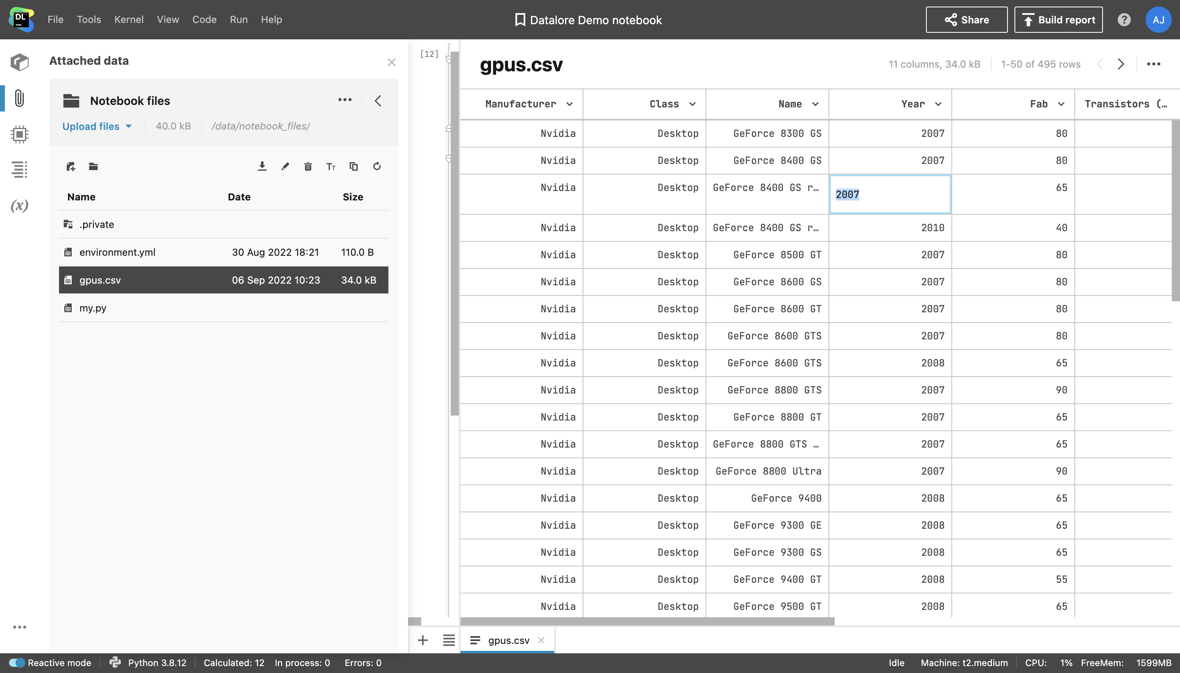The height and width of the screenshot is (673, 1180).
Task: Click the trash delete file icon
Action: (308, 166)
